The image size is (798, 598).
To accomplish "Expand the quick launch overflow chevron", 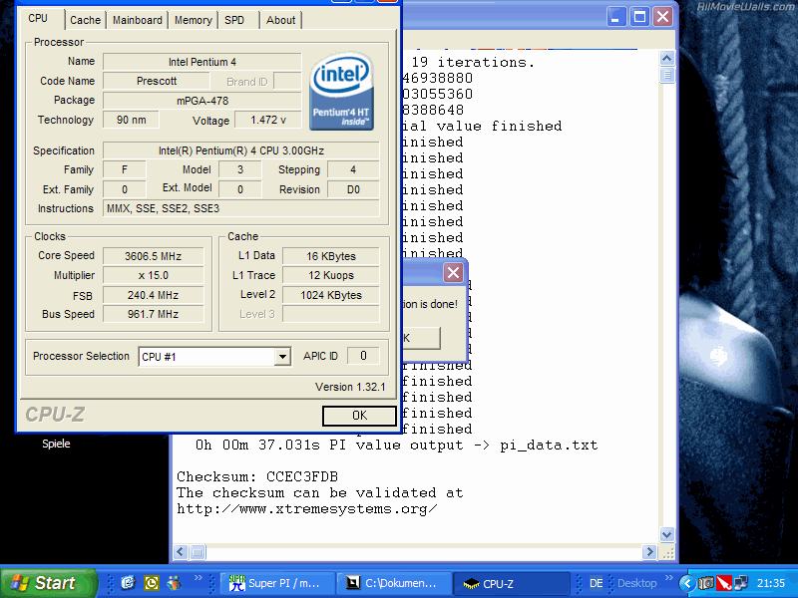I will pos(198,578).
